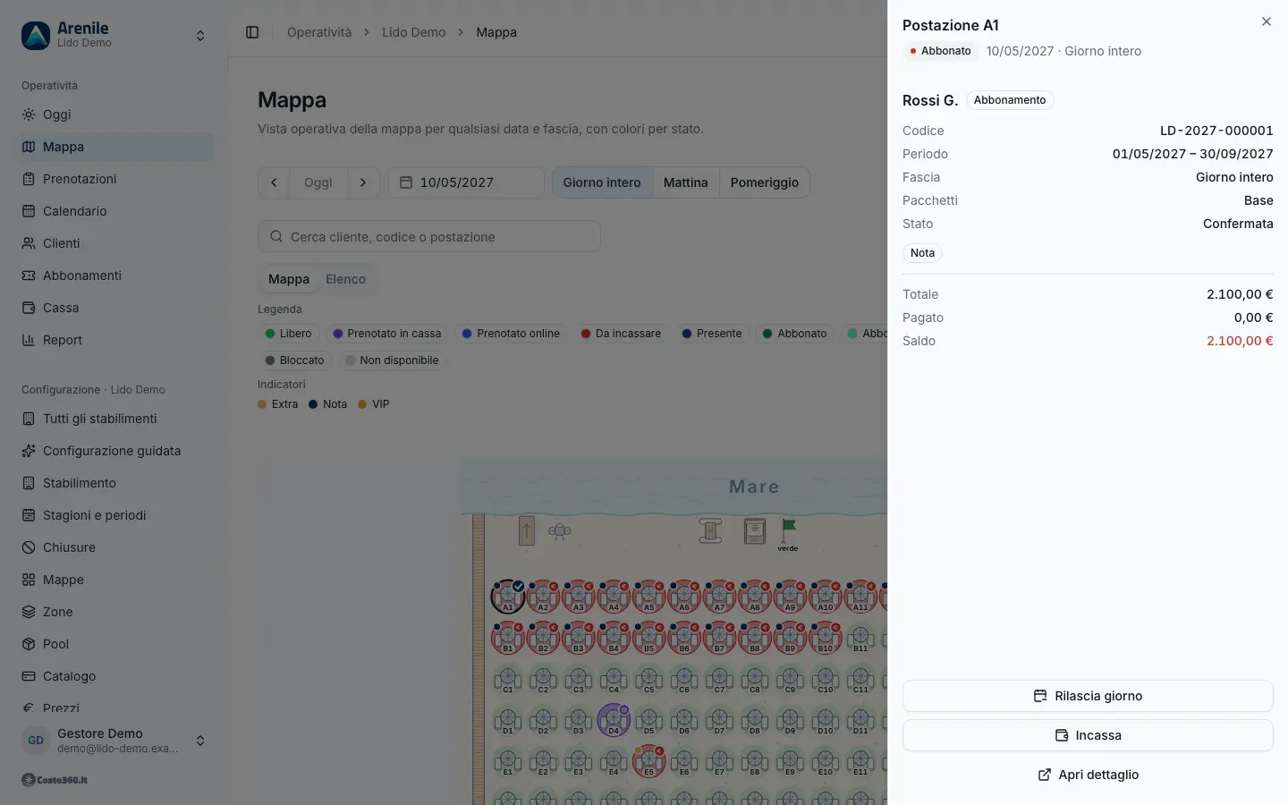Open Stagioni e periodi settings
The height and width of the screenshot is (805, 1288).
pyautogui.click(x=114, y=515)
